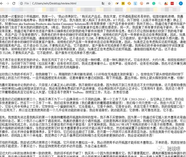
Task: Open the grey magnifier extension icon
Action: point(160,3)
